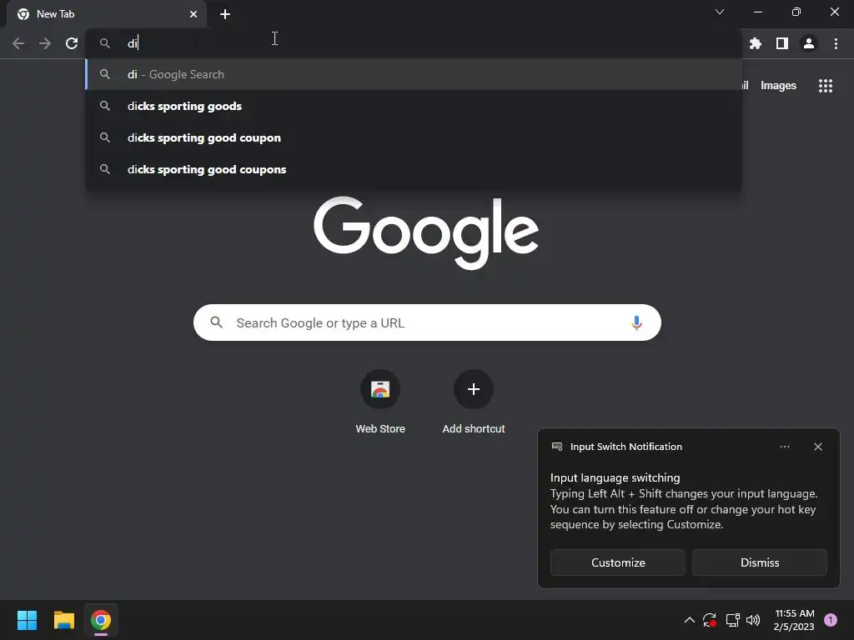Click the Input Switch Notification keyboard icon
Screen dimensions: 854x640
coord(556,447)
